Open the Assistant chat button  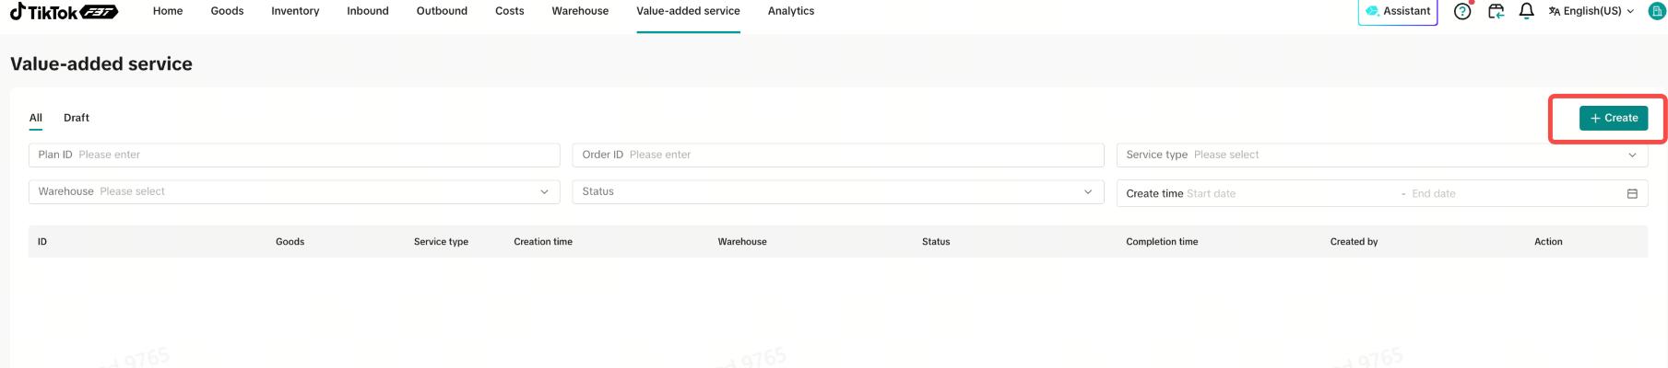point(1398,11)
